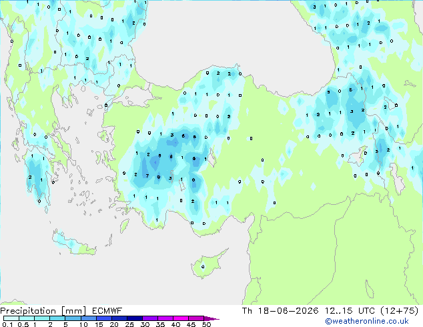Viewport: 423px width, 327px height.
Task: Click the legend swatch between 5 and 10
Action: point(73,318)
